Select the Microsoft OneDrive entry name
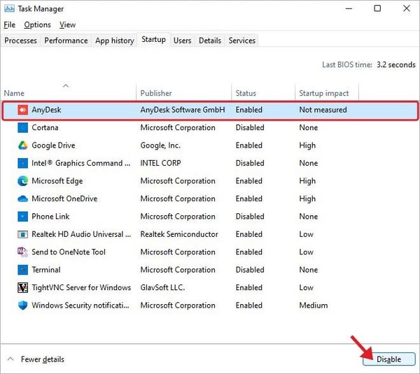The width and height of the screenshot is (420, 374). click(64, 199)
